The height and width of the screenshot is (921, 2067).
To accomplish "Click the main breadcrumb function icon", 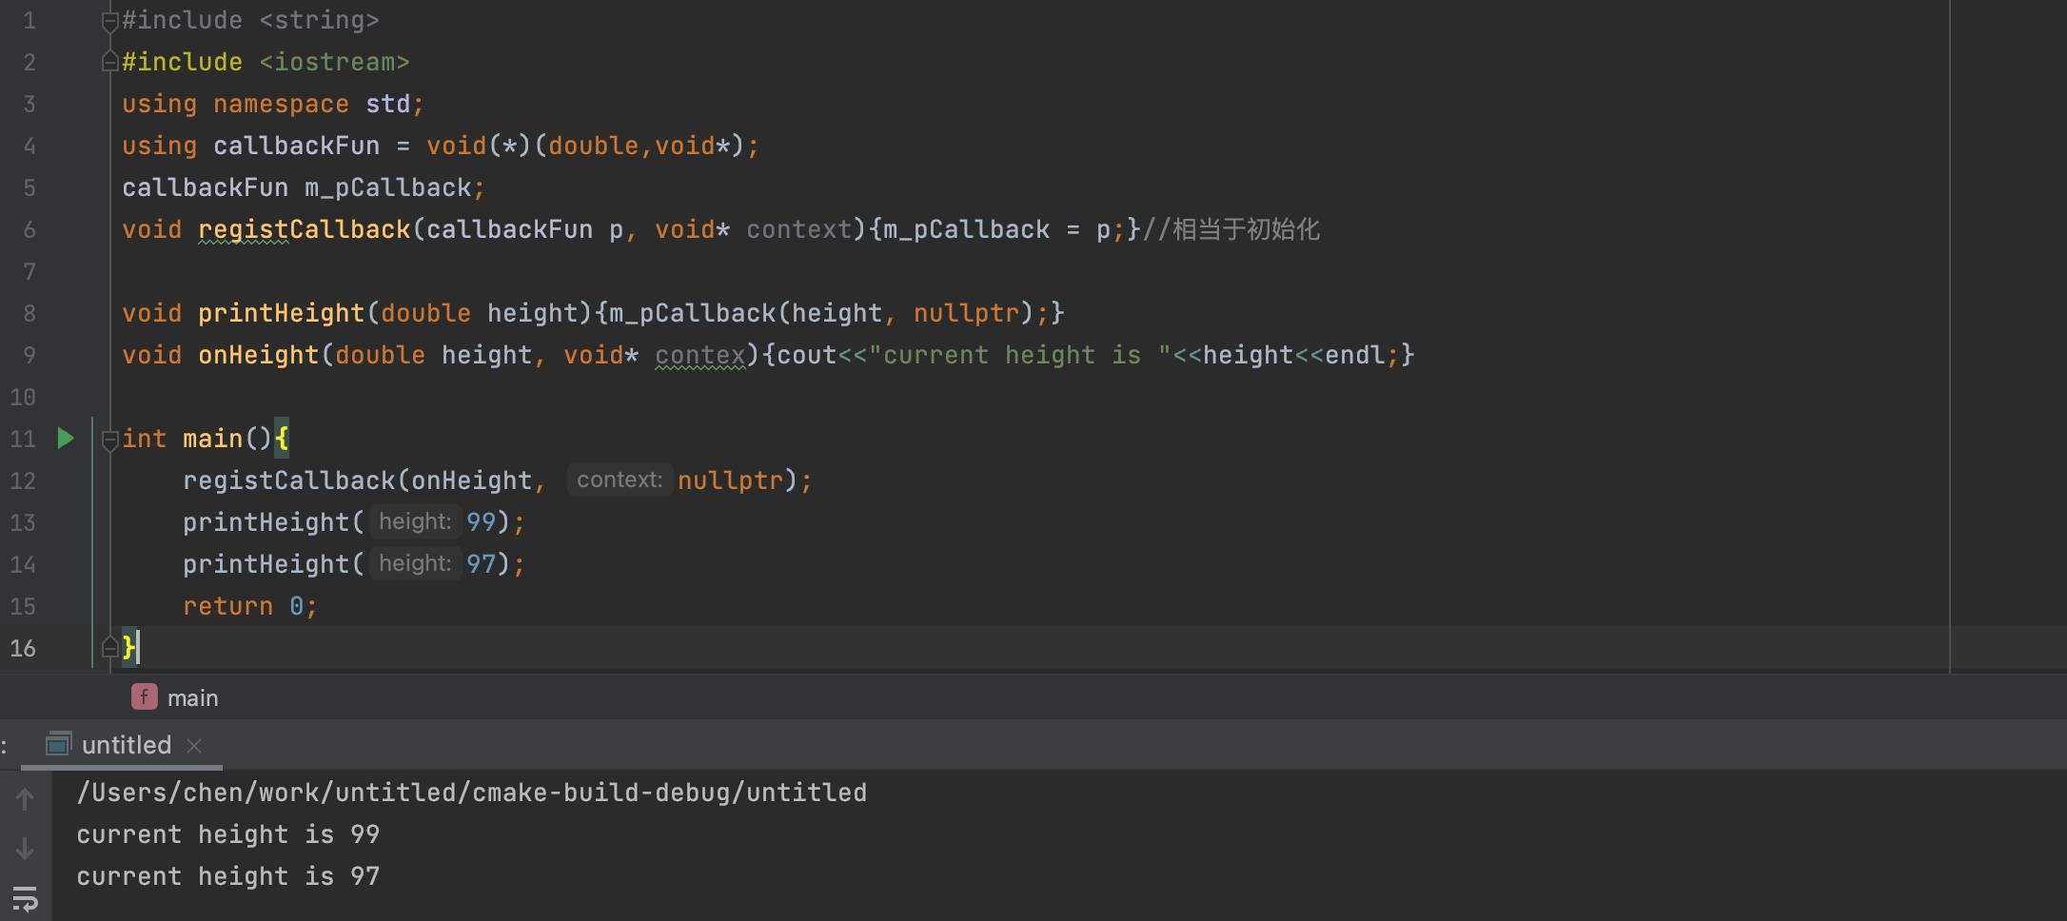I will pyautogui.click(x=144, y=697).
